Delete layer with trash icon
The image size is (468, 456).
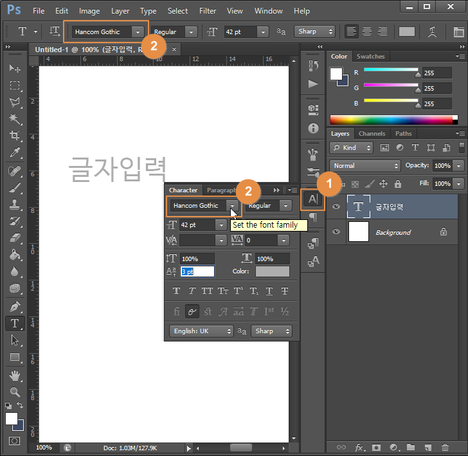[445, 447]
